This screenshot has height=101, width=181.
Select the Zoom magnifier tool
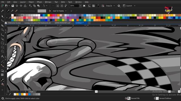tap(2, 30)
